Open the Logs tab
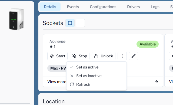This screenshot has width=173, height=105. coord(155,7)
